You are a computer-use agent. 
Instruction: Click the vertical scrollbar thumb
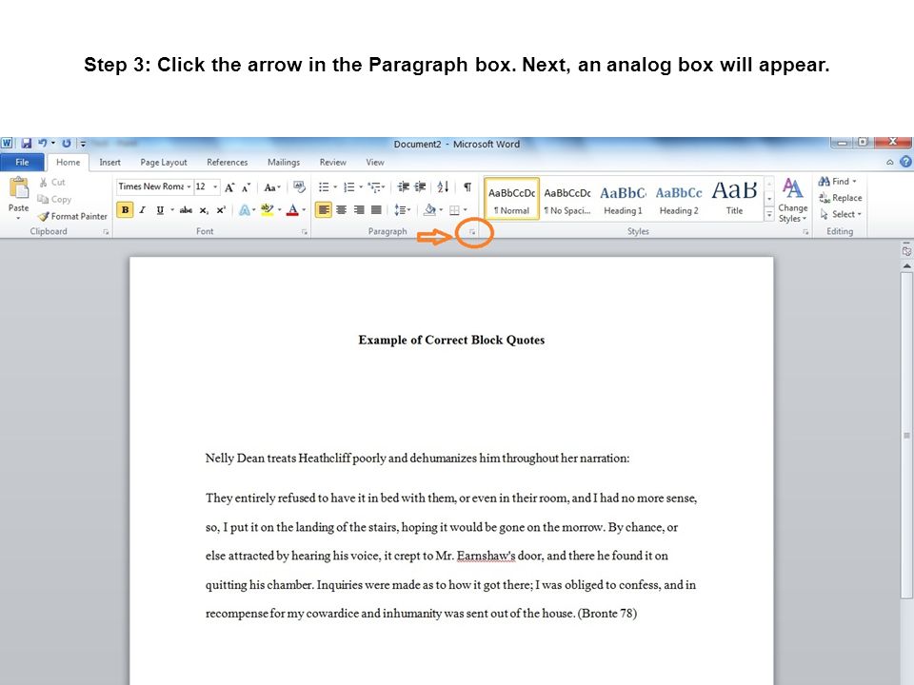click(x=906, y=435)
